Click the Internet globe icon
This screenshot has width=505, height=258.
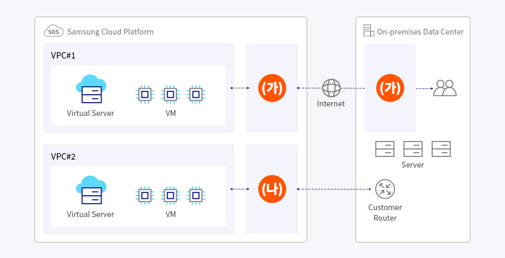[331, 88]
